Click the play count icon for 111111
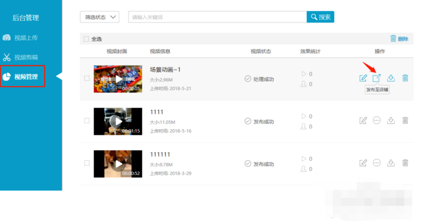 [304, 159]
